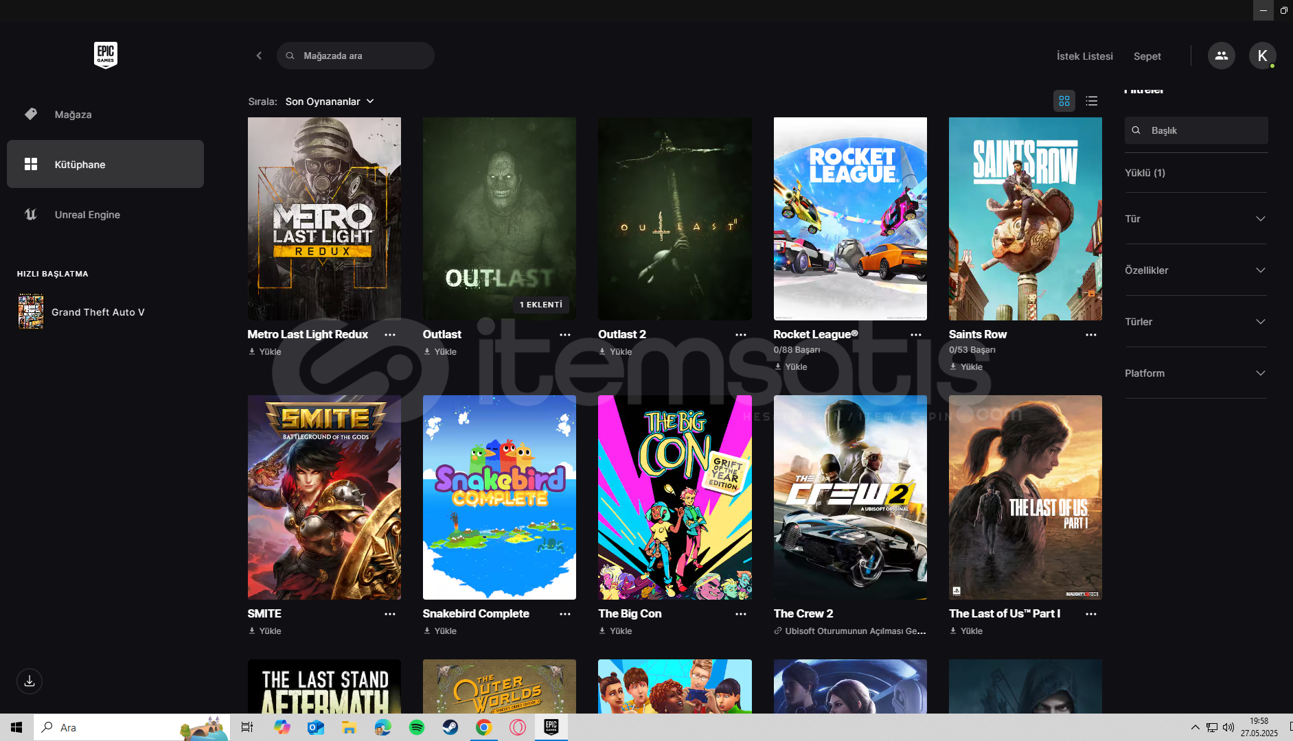
Task: Open the Rocket League cover thumbnail
Action: pyautogui.click(x=850, y=219)
